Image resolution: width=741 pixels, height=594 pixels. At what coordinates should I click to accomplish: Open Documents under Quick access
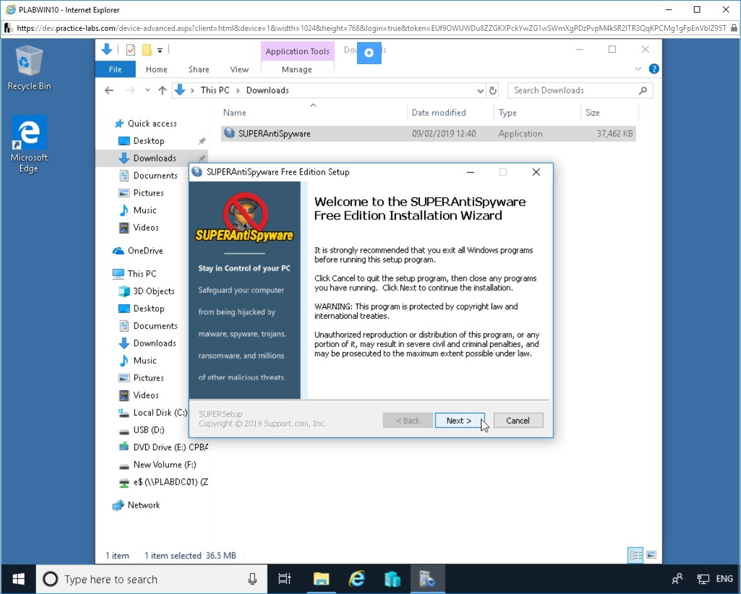coord(155,175)
